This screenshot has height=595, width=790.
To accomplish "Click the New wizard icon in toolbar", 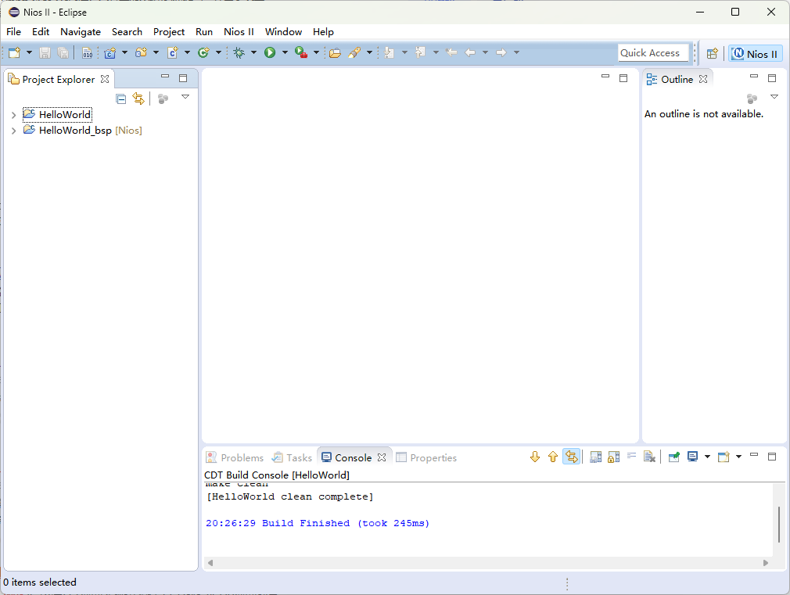I will [x=14, y=52].
